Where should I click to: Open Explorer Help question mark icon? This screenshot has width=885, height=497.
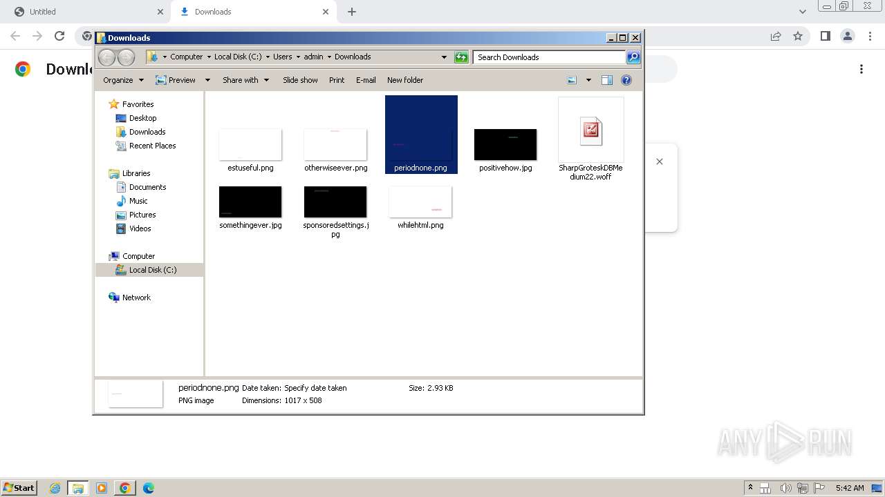(626, 80)
